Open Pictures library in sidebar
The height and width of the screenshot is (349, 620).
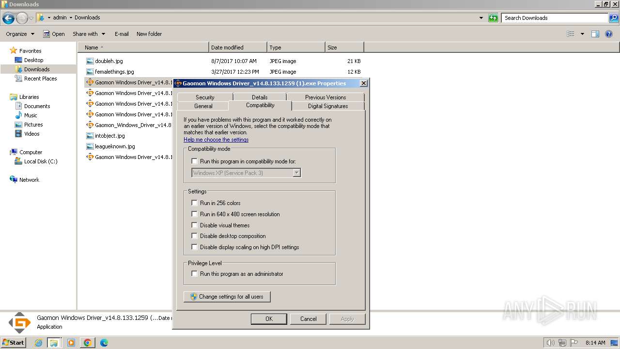pyautogui.click(x=33, y=125)
